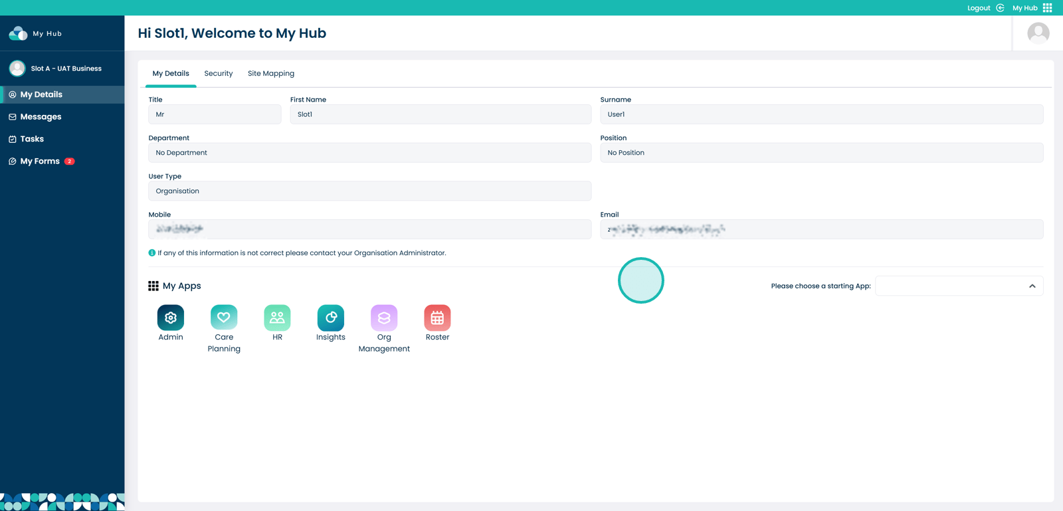
Task: Click the My Apps grid icon
Action: pos(153,286)
